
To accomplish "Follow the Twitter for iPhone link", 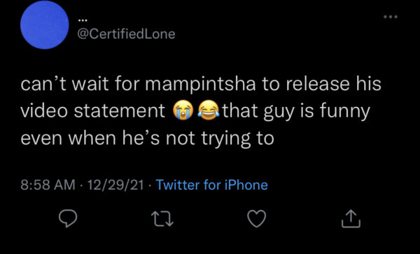I will coord(211,185).
